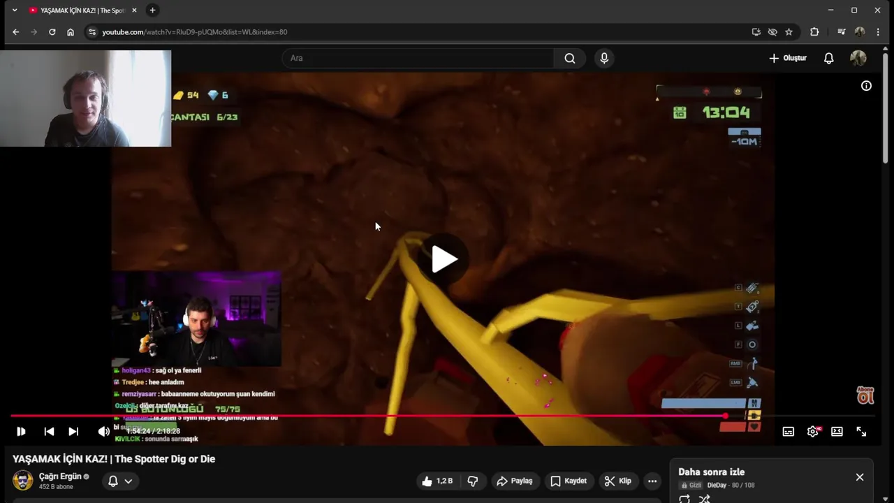Save video with Kaydet button
This screenshot has height=503, width=894.
(x=569, y=481)
